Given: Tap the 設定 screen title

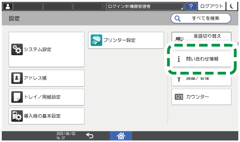Looking at the screenshot, I should [x=14, y=18].
